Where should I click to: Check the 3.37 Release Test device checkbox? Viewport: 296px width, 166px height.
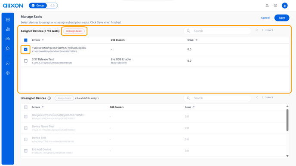coord(26,61)
